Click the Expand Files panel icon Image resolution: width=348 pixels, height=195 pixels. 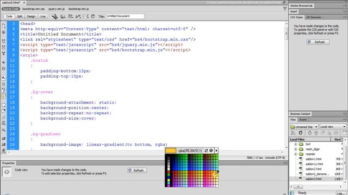coord(344,133)
